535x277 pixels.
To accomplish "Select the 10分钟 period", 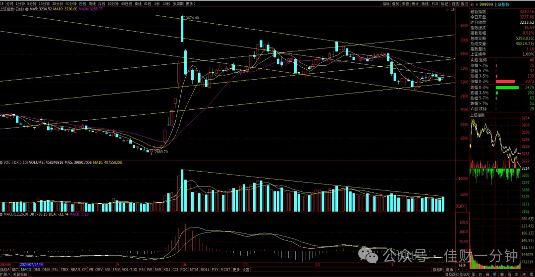I will 113,4.
